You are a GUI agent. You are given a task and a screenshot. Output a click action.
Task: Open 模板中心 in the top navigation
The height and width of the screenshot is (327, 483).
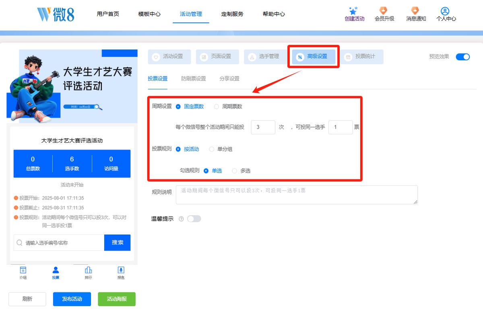tap(149, 14)
